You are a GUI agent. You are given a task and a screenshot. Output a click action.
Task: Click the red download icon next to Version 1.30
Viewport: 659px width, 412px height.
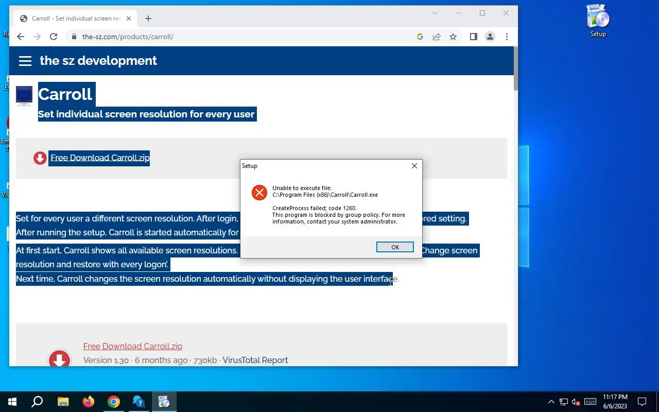pos(59,359)
